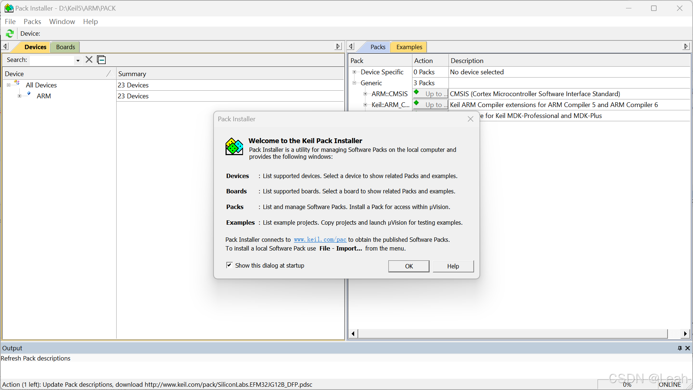This screenshot has width=693, height=390.
Task: Click the packs horizontal scrollbar left arrow
Action: (x=353, y=334)
